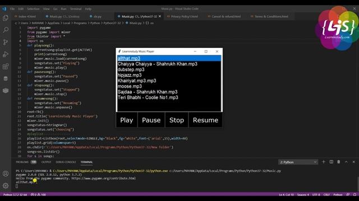Open the Go menu
This screenshot has height=201, width=359.
click(55, 9)
